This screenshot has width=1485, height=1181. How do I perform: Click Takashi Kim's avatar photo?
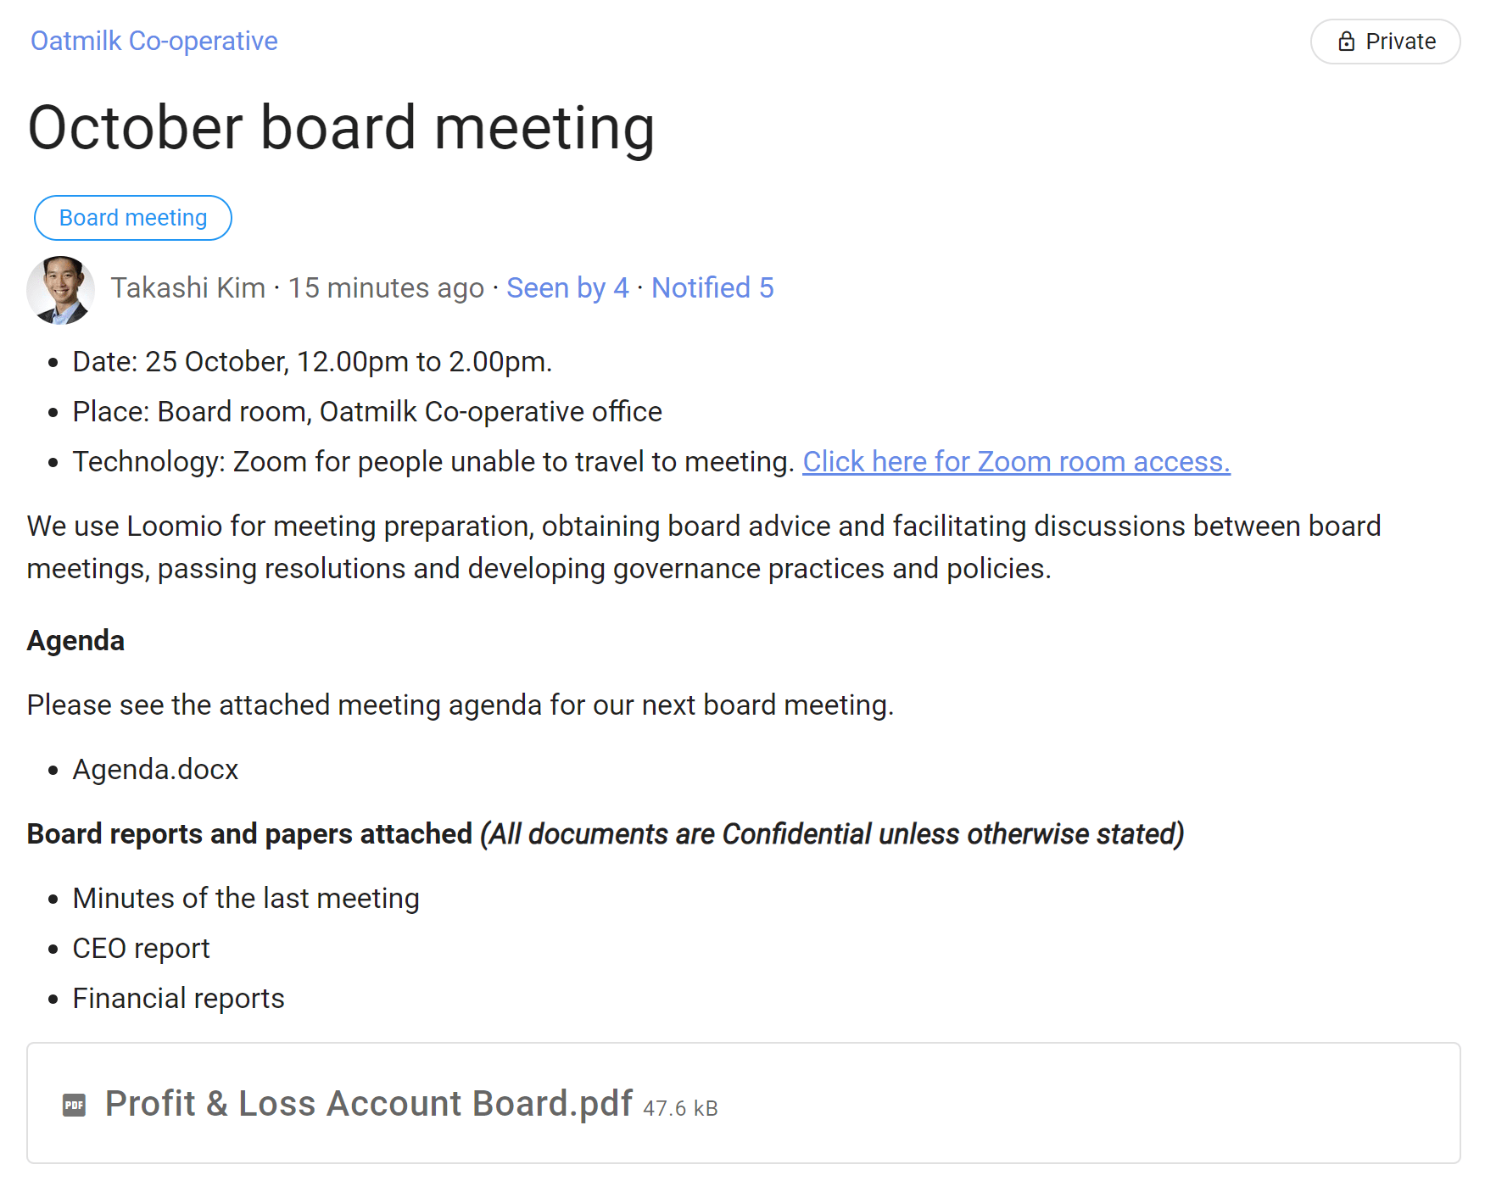pyautogui.click(x=60, y=290)
